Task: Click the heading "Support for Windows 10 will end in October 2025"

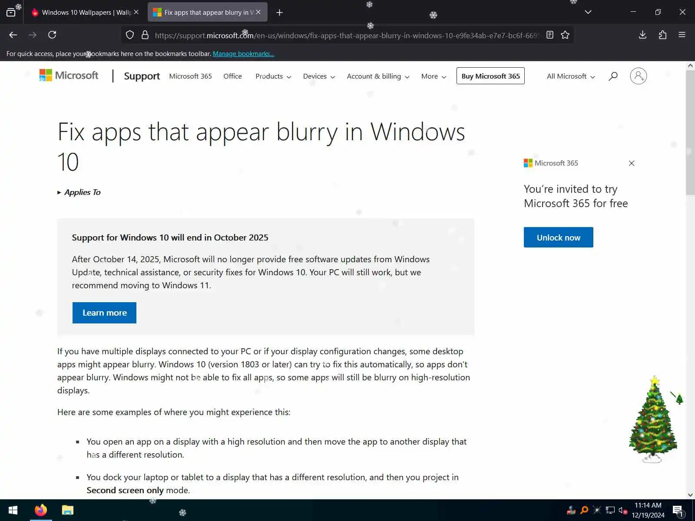Action: pos(170,237)
